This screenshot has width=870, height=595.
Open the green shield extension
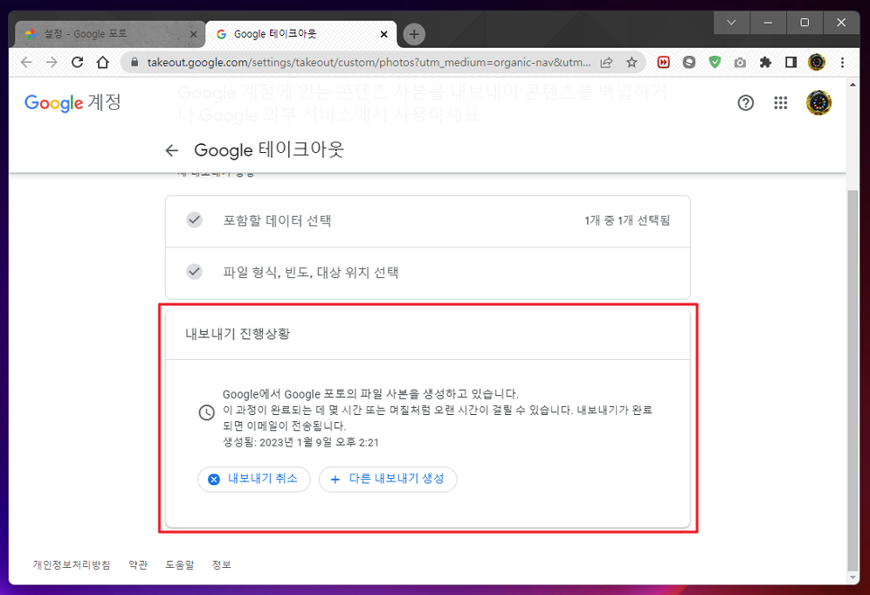715,62
